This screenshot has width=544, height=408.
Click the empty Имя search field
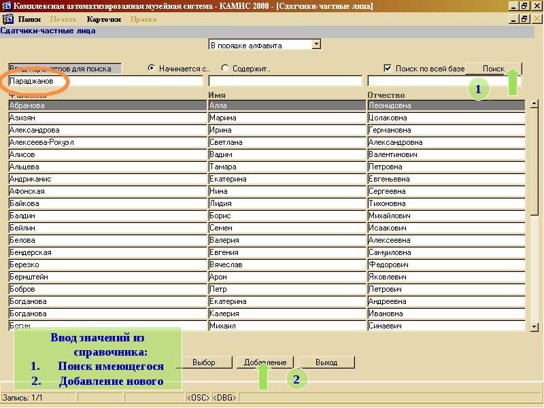coord(285,81)
